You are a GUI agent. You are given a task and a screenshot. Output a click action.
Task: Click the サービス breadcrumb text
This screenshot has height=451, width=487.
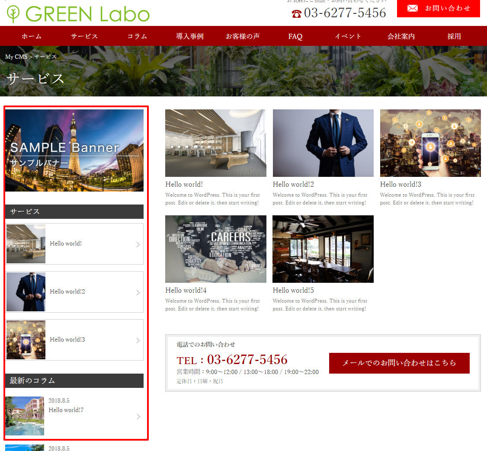(x=45, y=57)
